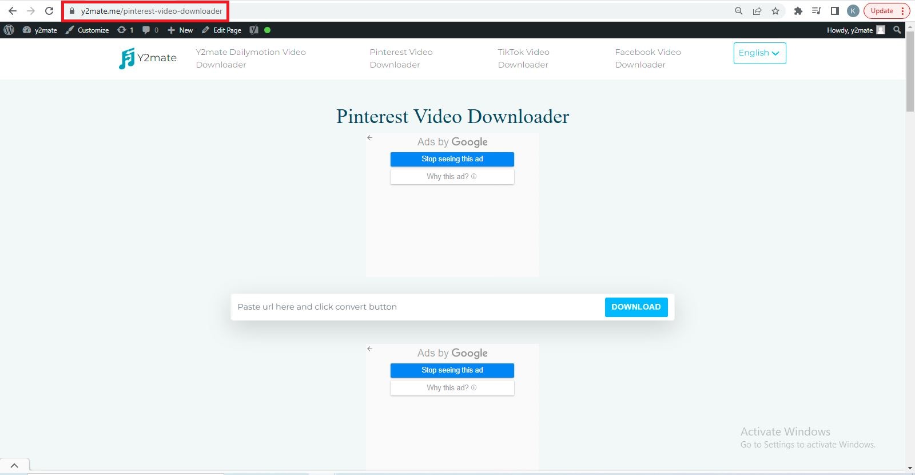The height and width of the screenshot is (475, 915).
Task: Open Y2mate Dailymotion Video Downloader link
Action: point(251,58)
